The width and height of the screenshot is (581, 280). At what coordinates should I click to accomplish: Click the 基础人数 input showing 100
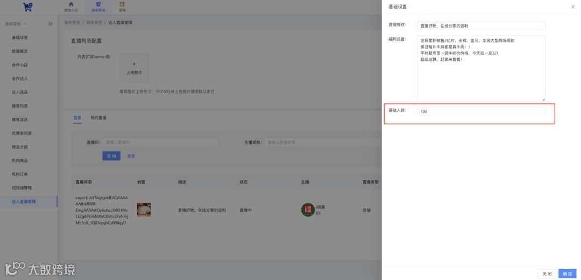[481, 111]
